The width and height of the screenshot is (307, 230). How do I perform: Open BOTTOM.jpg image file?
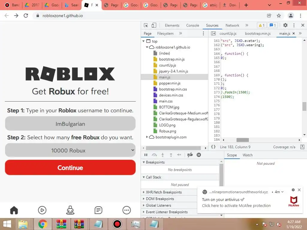(x=169, y=107)
